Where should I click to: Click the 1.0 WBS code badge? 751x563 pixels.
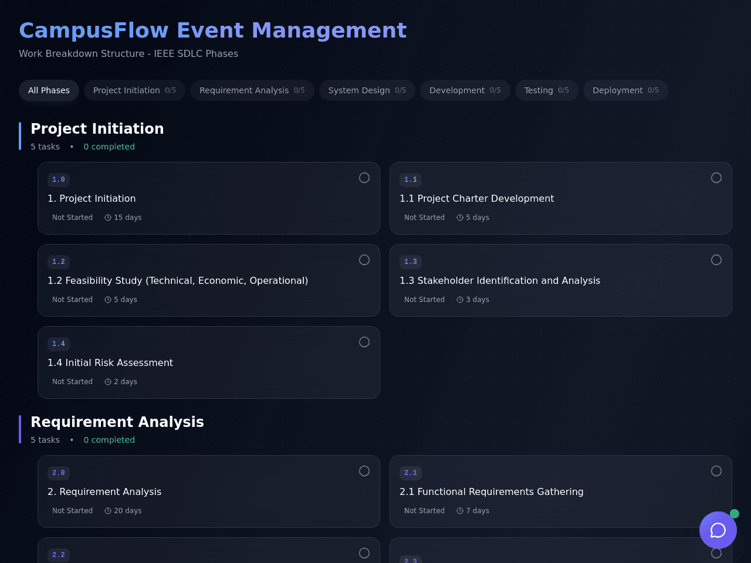click(x=59, y=179)
